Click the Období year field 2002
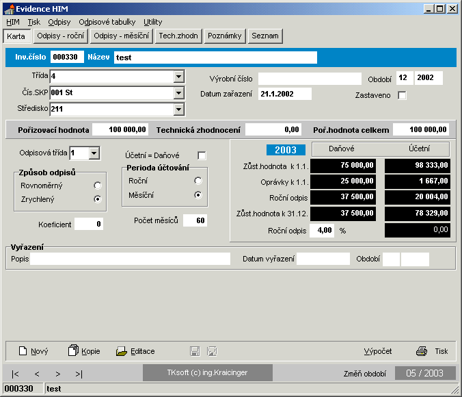The height and width of the screenshot is (397, 462). coord(429,78)
